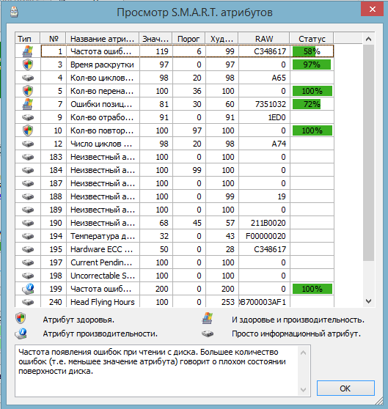Click the Порог column header
Image resolution: width=388 pixels, height=409 pixels.
pyautogui.click(x=188, y=39)
